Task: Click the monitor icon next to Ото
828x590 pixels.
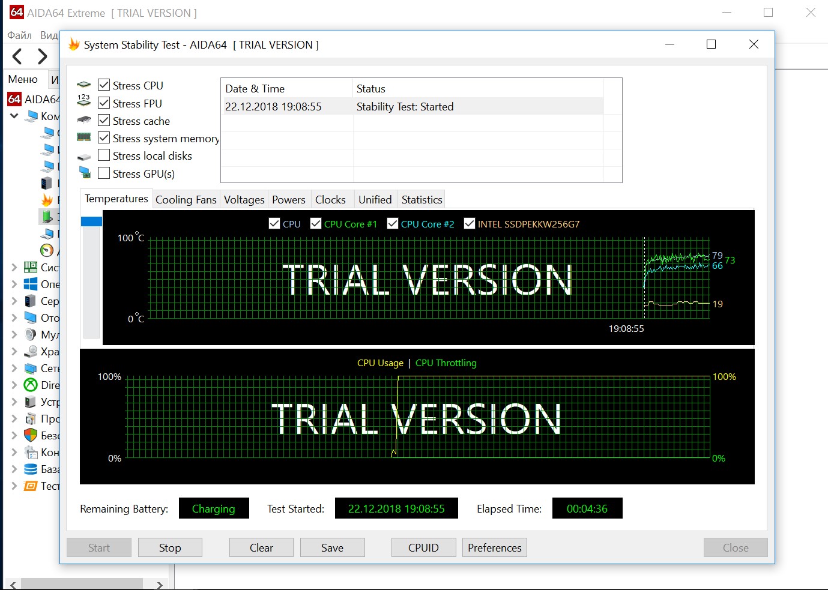Action: pyautogui.click(x=31, y=318)
